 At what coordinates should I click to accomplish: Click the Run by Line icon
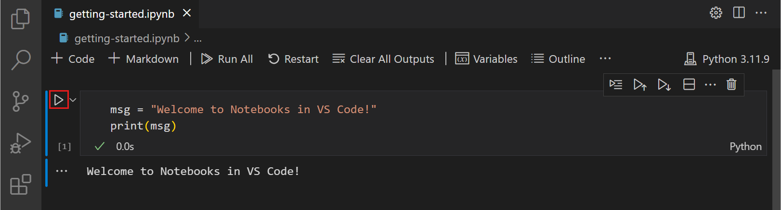(x=616, y=84)
